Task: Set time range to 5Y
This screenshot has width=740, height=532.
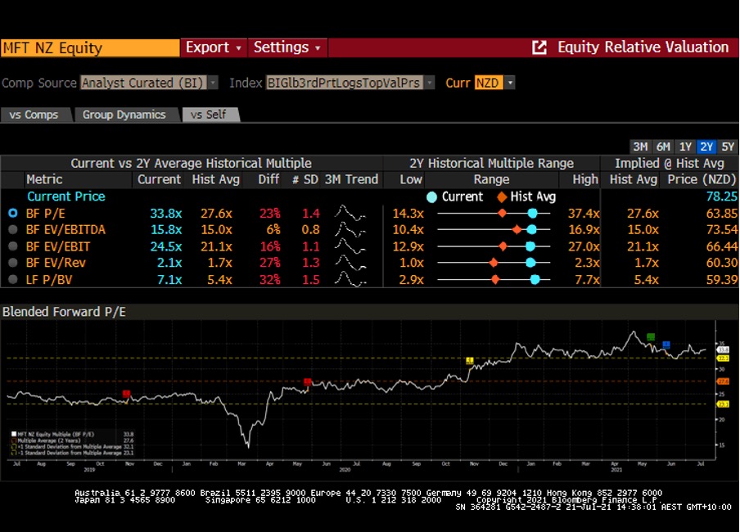Action: click(728, 147)
